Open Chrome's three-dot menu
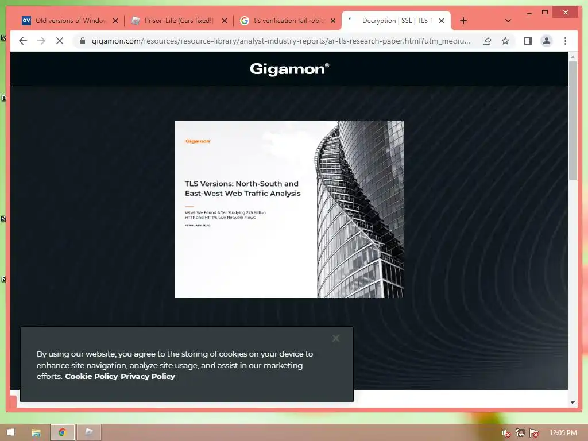The height and width of the screenshot is (441, 588). [x=565, y=41]
